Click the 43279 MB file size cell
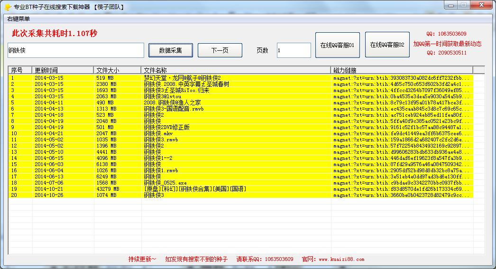 point(108,189)
